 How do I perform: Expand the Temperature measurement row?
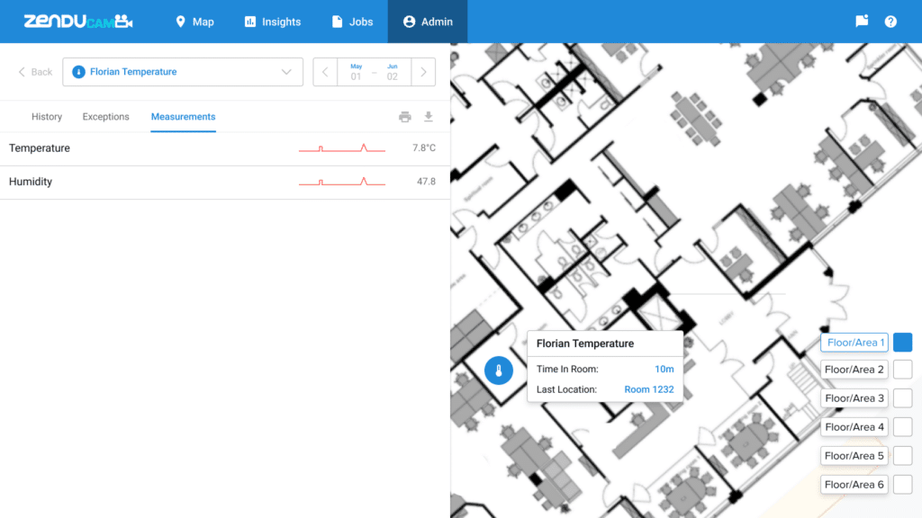40,148
